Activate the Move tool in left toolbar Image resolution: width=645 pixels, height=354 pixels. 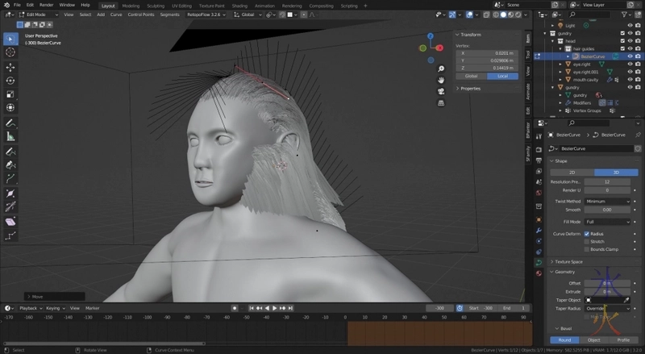point(10,67)
